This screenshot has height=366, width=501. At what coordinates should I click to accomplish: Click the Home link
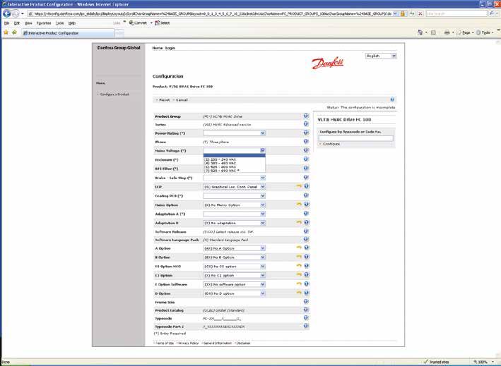coord(157,48)
